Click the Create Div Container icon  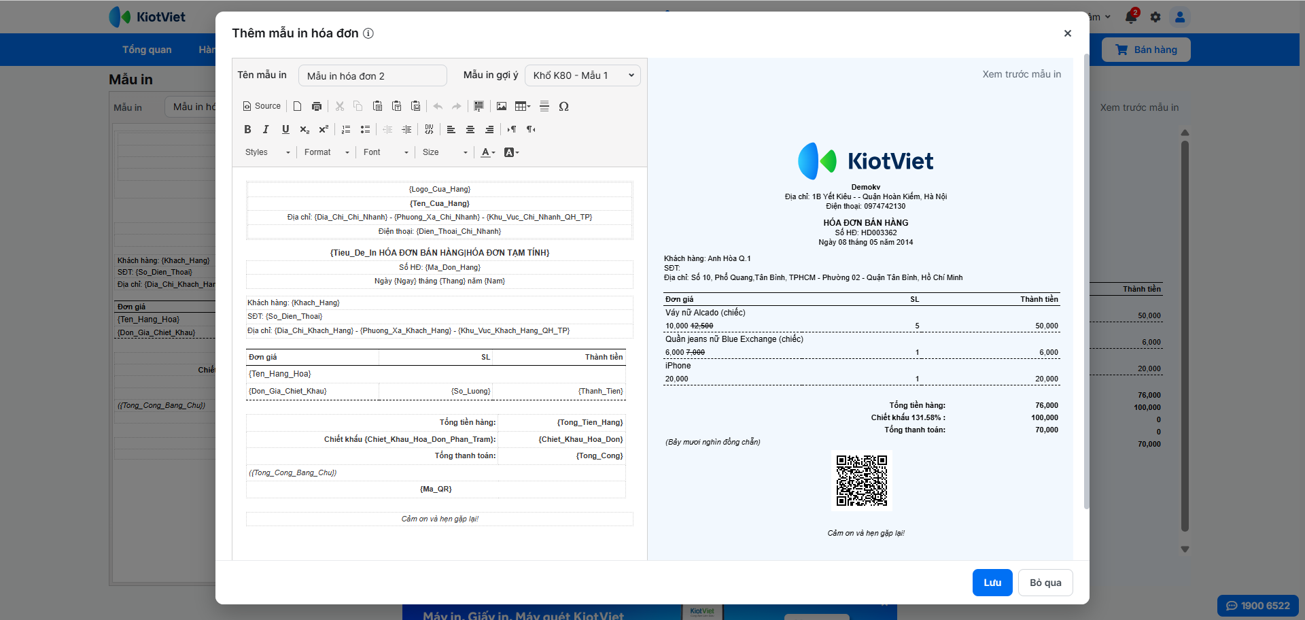coord(429,129)
